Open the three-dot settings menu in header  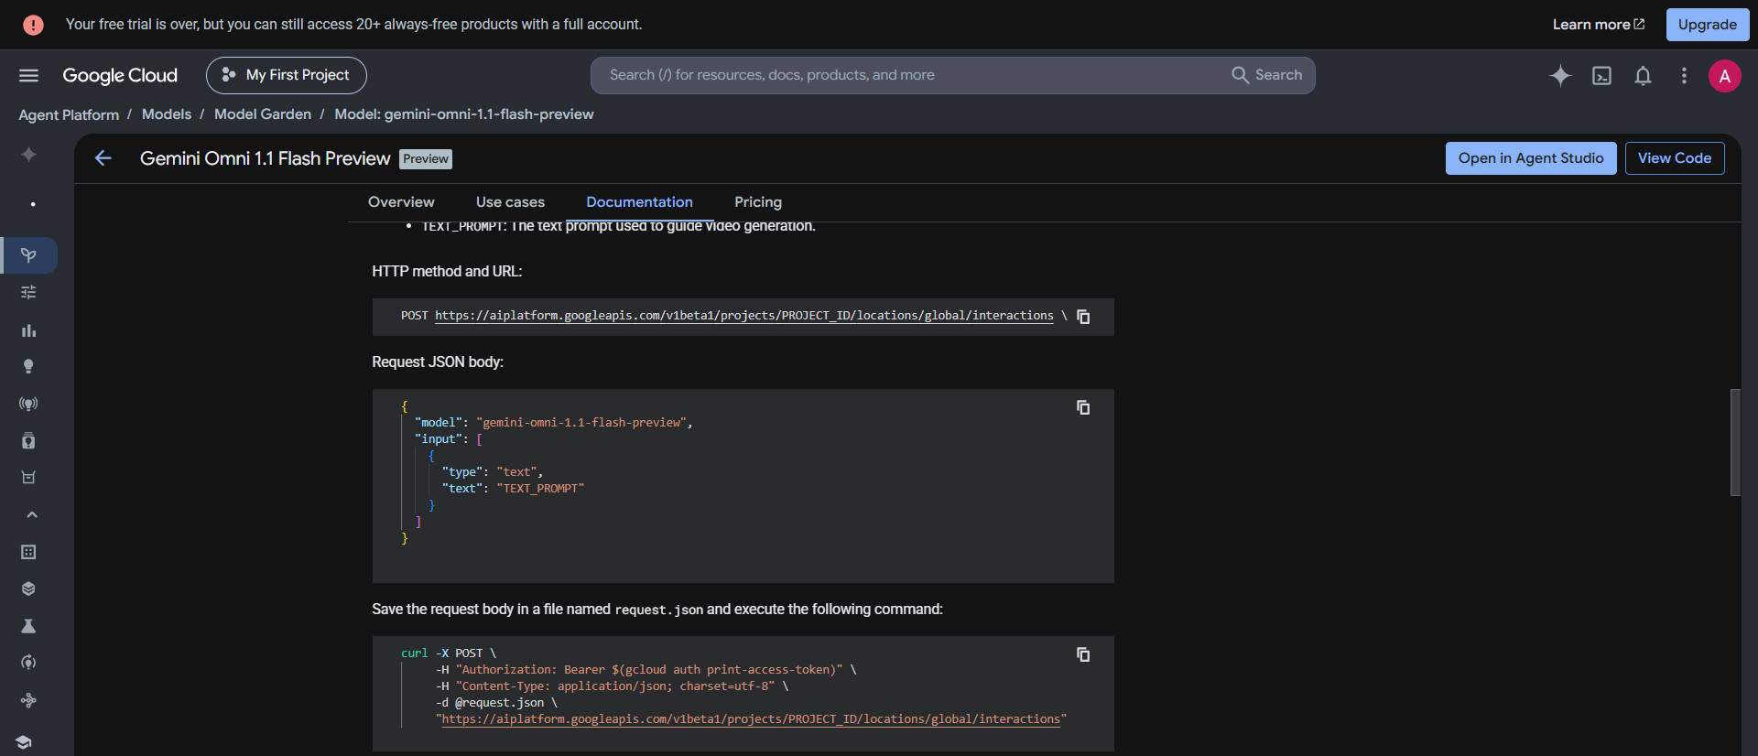tap(1684, 76)
